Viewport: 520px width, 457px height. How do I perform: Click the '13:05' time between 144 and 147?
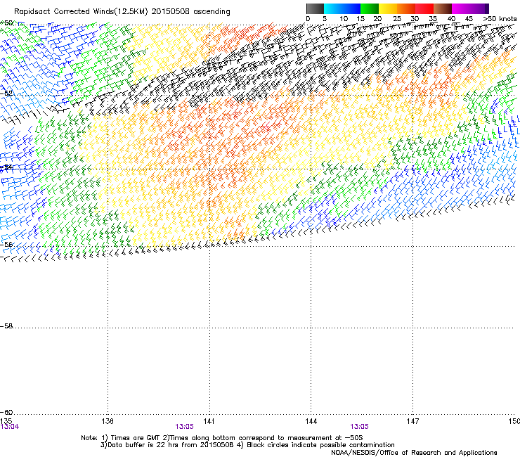coord(359,427)
